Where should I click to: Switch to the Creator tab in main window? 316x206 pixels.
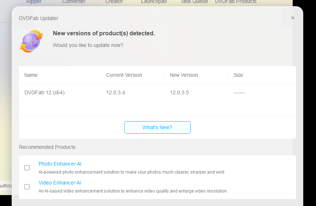pyautogui.click(x=114, y=1)
